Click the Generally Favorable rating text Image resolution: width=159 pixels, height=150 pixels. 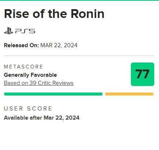click(30, 75)
